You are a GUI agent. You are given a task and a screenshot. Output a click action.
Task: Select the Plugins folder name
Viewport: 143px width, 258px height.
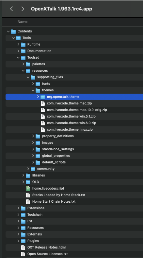(x=33, y=241)
